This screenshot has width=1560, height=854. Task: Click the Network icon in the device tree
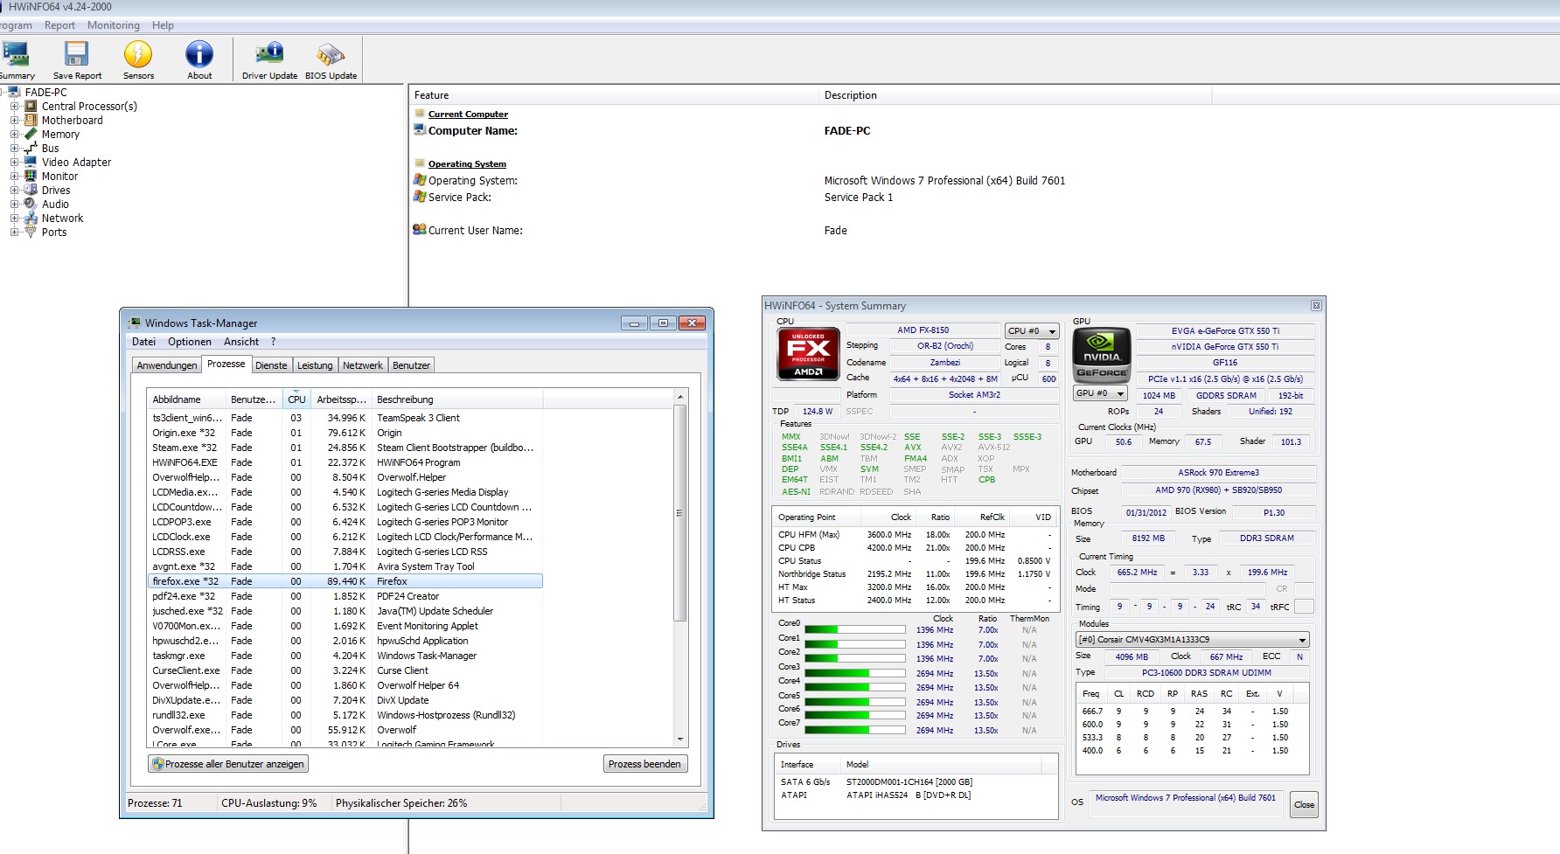(x=31, y=218)
